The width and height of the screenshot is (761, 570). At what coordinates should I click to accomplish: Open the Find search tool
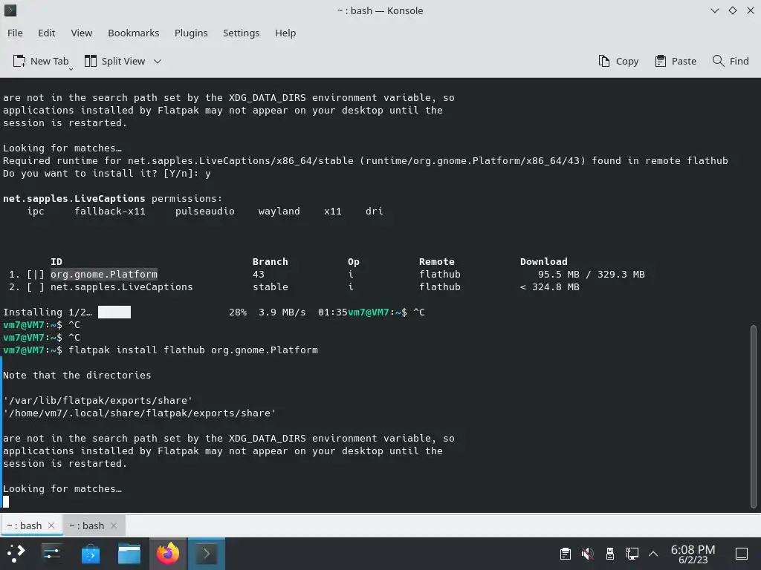(x=731, y=61)
